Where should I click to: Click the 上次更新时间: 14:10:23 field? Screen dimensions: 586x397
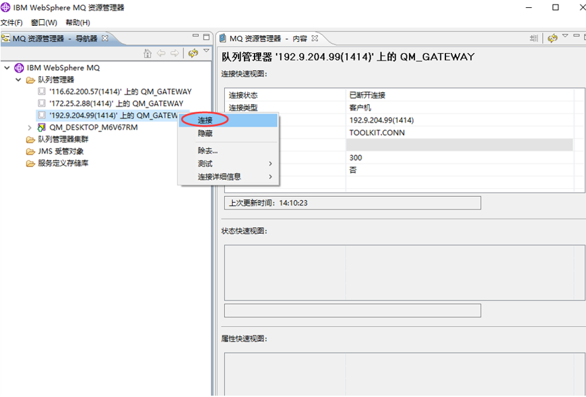click(x=353, y=203)
